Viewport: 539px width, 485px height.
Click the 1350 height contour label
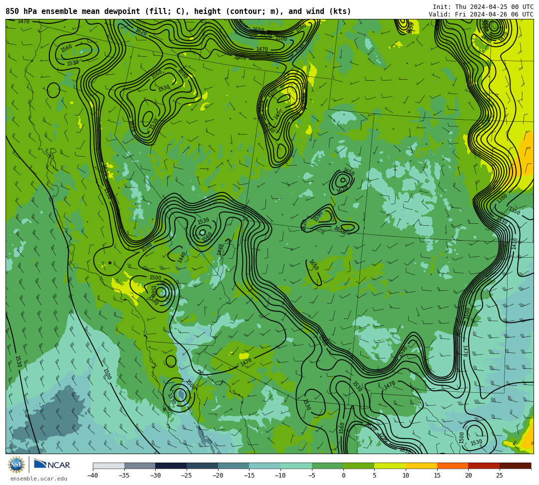click(x=515, y=210)
